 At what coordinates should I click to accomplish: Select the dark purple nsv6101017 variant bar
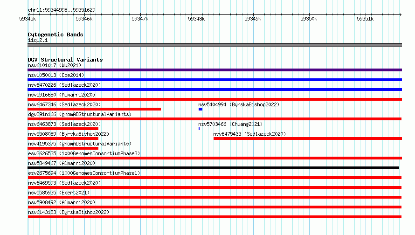tap(214, 70)
